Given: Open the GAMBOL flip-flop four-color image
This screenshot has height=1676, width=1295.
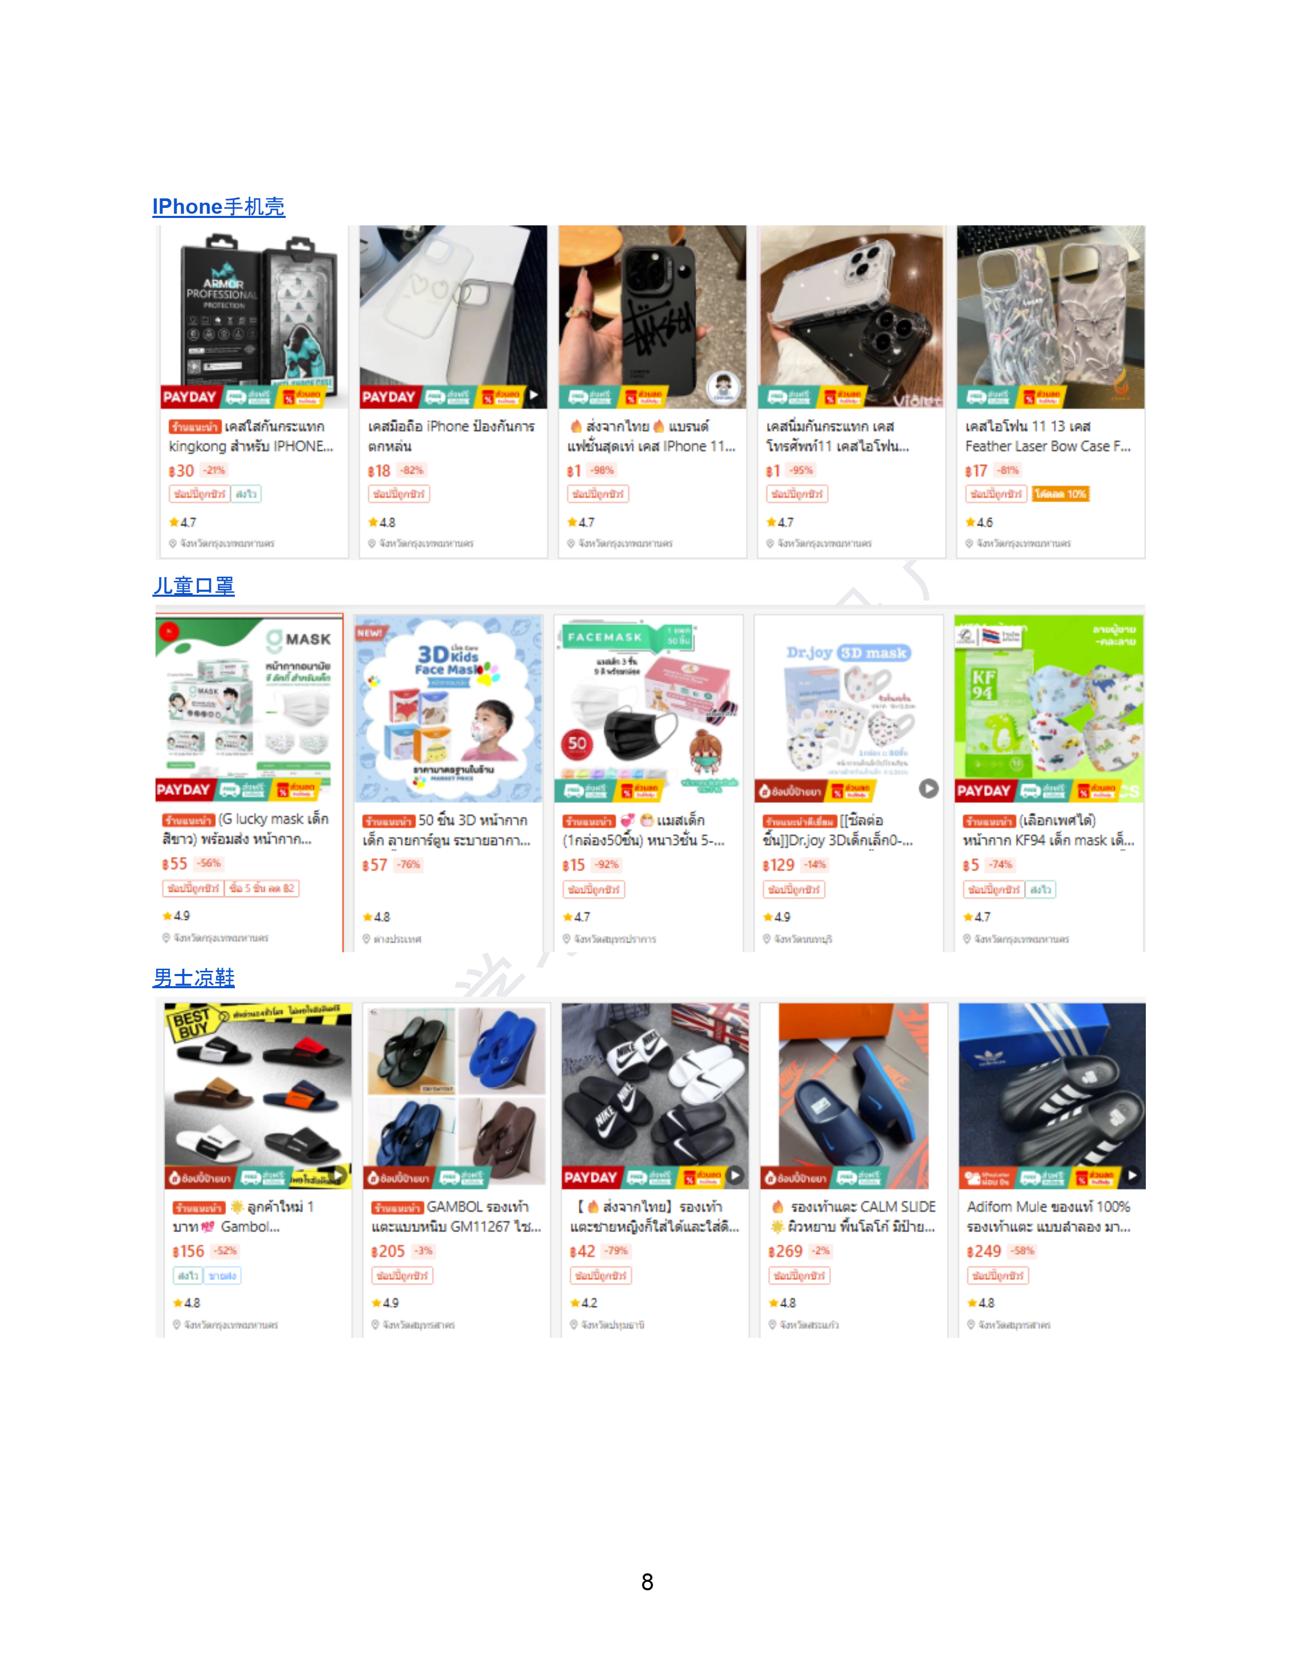Looking at the screenshot, I should tap(455, 1096).
